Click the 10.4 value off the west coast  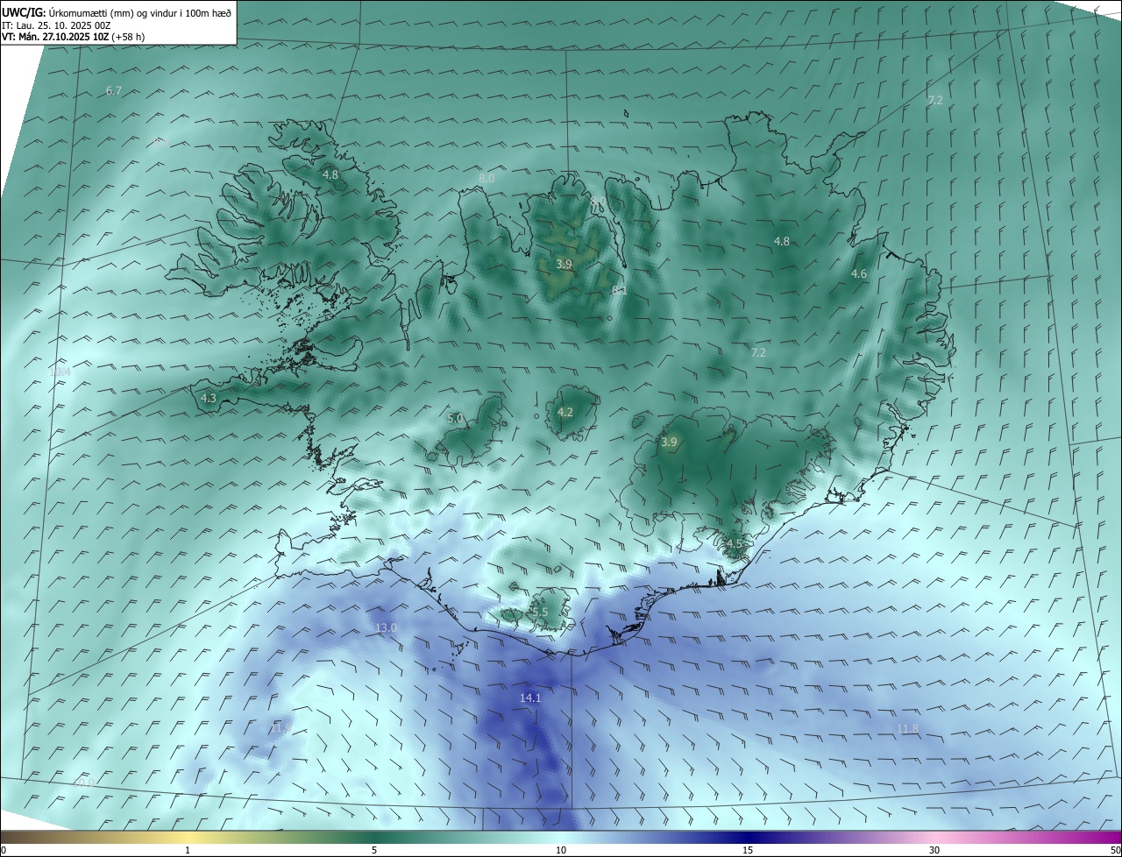(60, 372)
